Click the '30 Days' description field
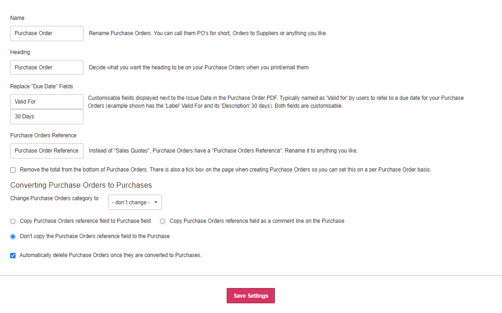 point(46,117)
